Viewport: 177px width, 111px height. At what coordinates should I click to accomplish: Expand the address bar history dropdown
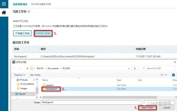click(x=129, y=68)
